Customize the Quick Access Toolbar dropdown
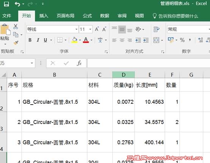The image size is (210, 163). point(43,4)
